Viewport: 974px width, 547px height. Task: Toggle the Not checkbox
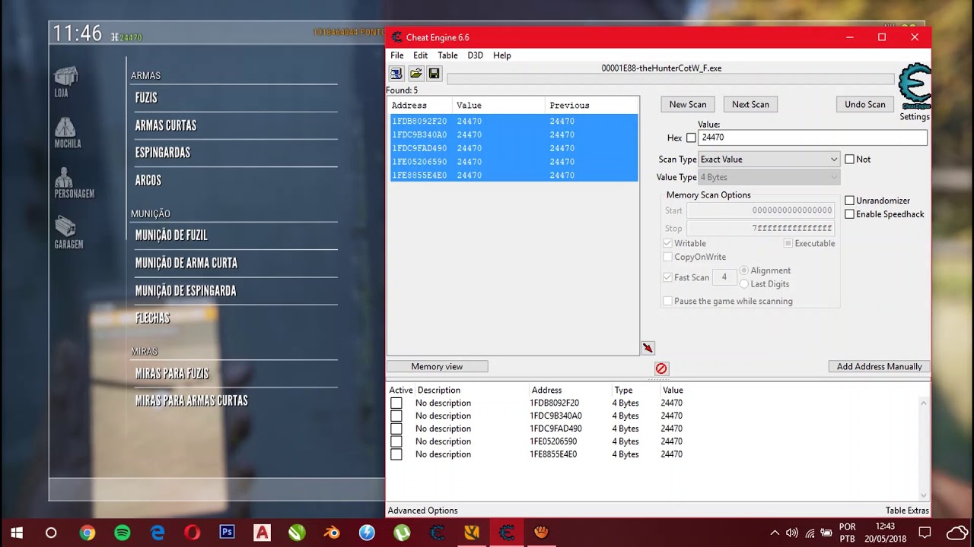click(849, 159)
